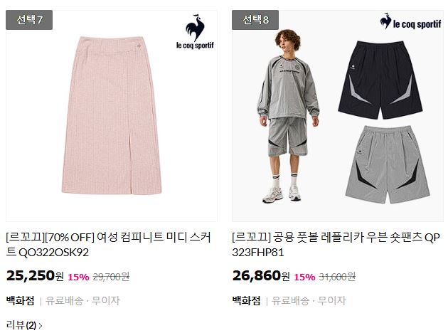Click the strikethrough 31,600원 original price
448x333 pixels.
(338, 277)
